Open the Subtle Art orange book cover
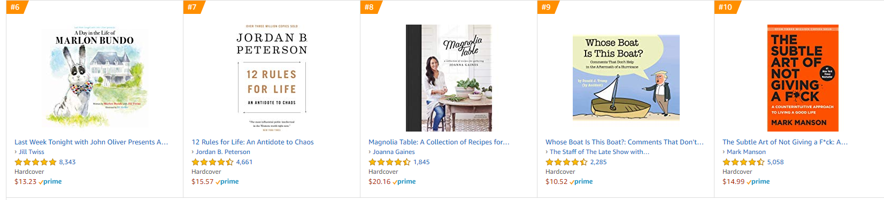The height and width of the screenshot is (200, 884). click(x=803, y=78)
